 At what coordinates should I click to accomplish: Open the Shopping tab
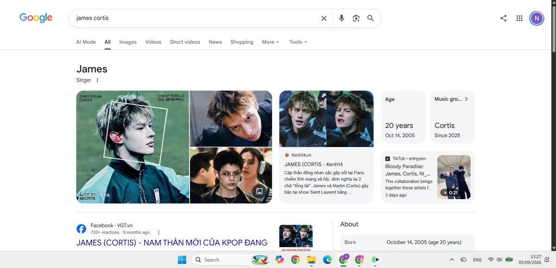tap(242, 42)
